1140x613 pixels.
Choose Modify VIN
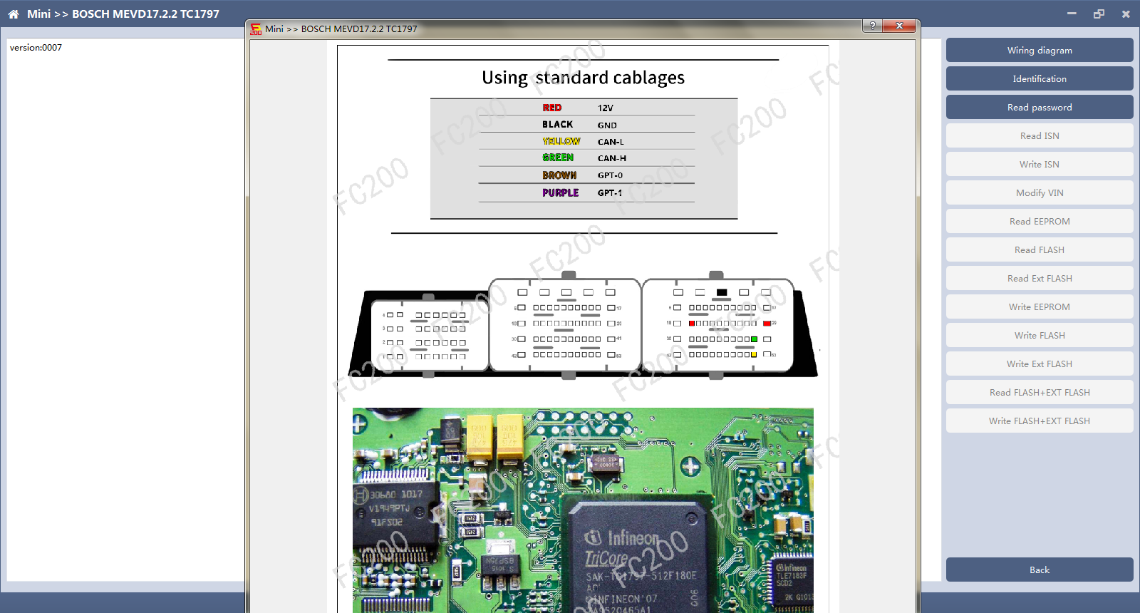coord(1040,192)
